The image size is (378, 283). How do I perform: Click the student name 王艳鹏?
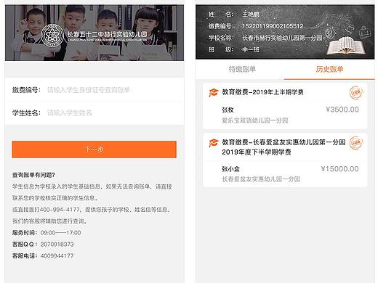tap(251, 15)
